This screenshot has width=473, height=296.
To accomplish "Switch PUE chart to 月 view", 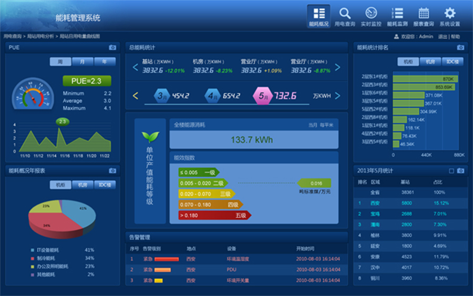I will pyautogui.click(x=83, y=62).
